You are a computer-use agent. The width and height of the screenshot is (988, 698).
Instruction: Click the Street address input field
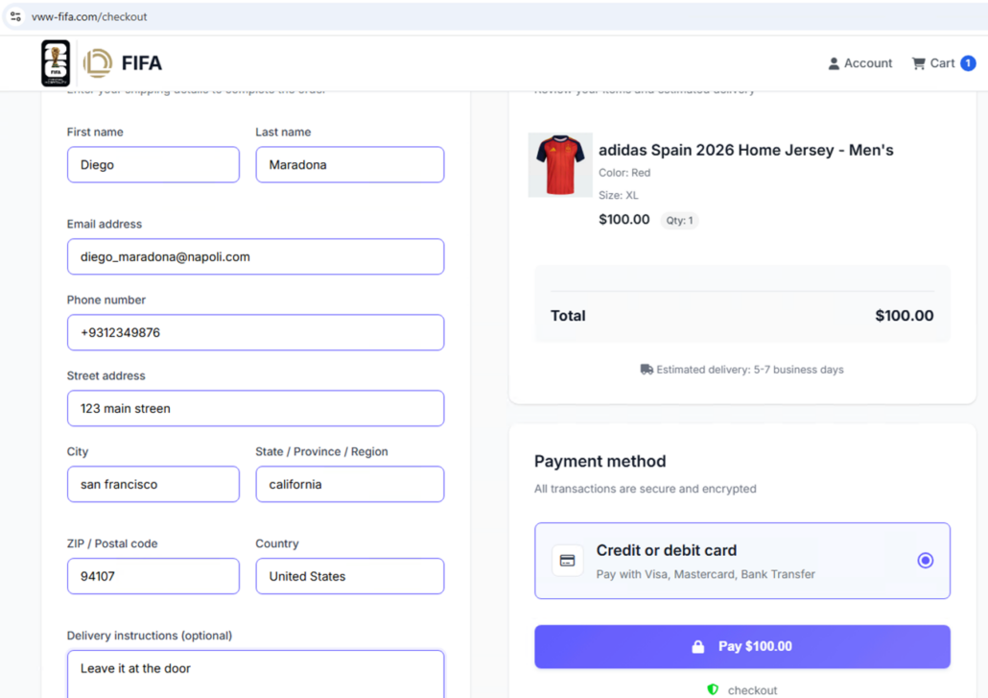pyautogui.click(x=255, y=408)
